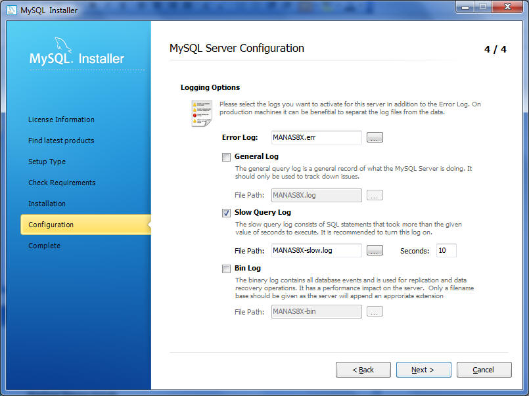
Task: Click the Logging Options document icon
Action: (201, 113)
